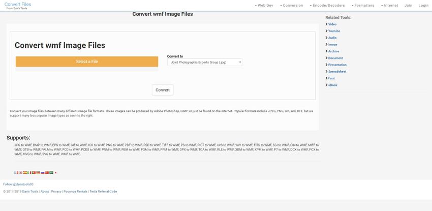The image size is (432, 211).
Task: Open the Conversion menu
Action: tap(292, 5)
